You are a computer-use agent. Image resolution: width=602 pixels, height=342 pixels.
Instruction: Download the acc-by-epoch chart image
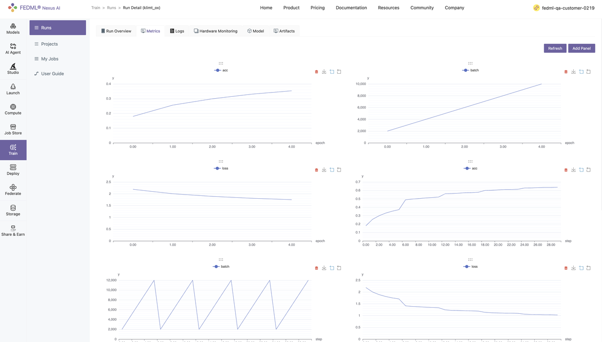tap(324, 72)
